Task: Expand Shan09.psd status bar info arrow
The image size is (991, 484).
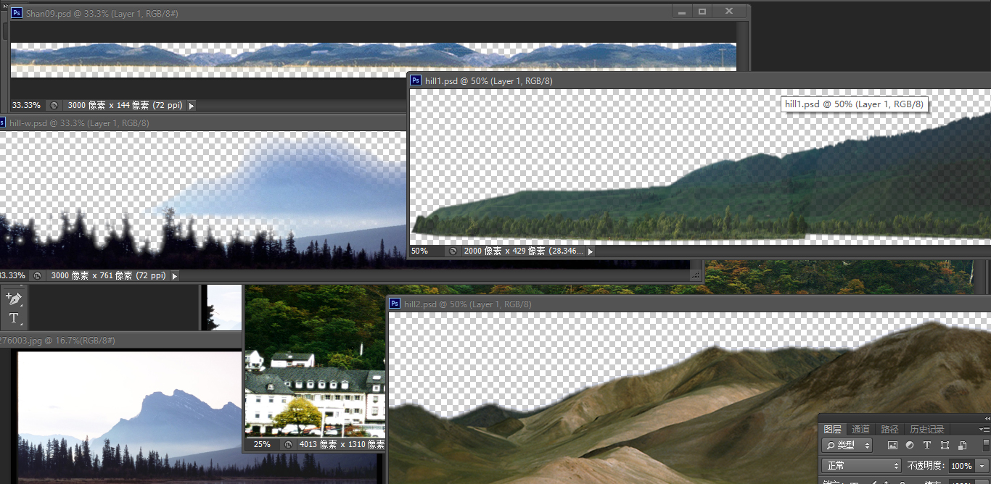Action: point(192,106)
